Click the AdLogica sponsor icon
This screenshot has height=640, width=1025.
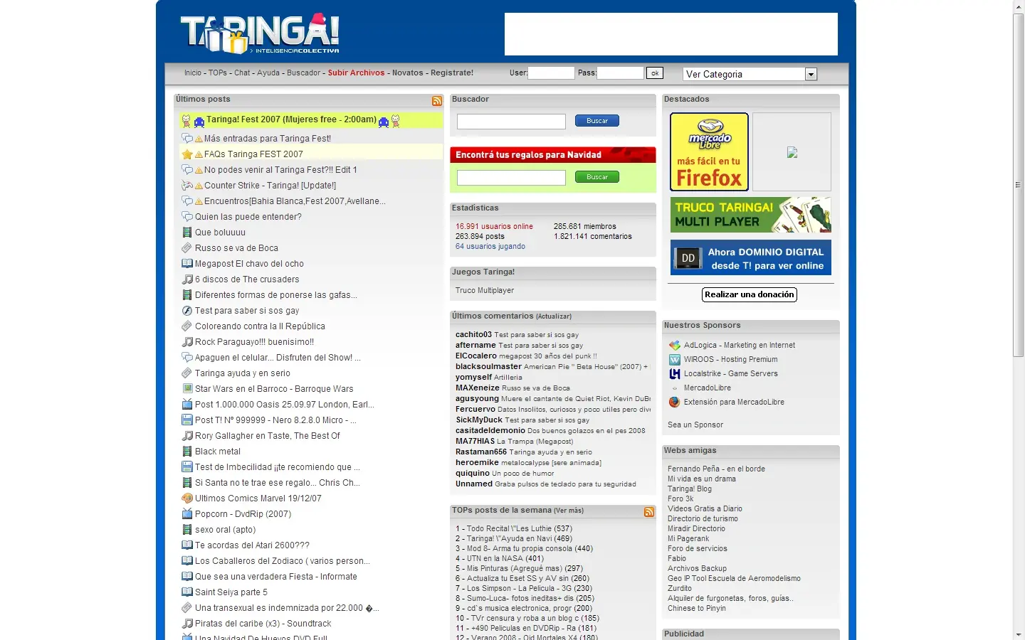(675, 346)
